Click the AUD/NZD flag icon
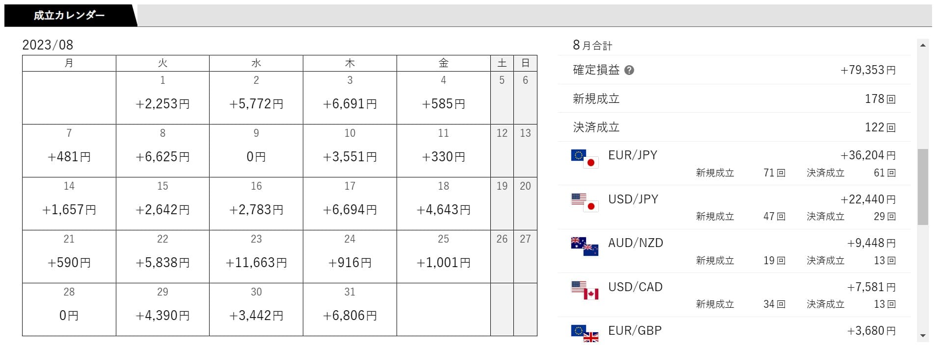 (585, 247)
